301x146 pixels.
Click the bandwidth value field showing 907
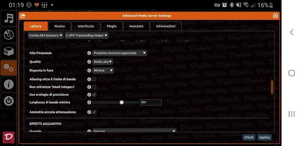[x=150, y=102]
